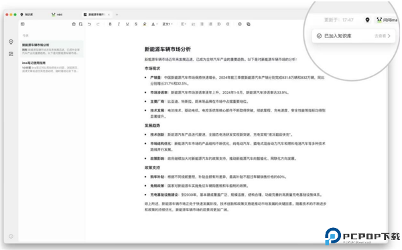
Task: Decrease indent of the paragraph
Action: [x=227, y=24]
